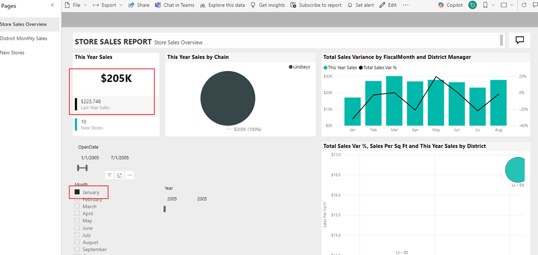Click the green Reset to default button
Image resolution: width=538 pixels, height=255 pixels.
coord(472,5)
